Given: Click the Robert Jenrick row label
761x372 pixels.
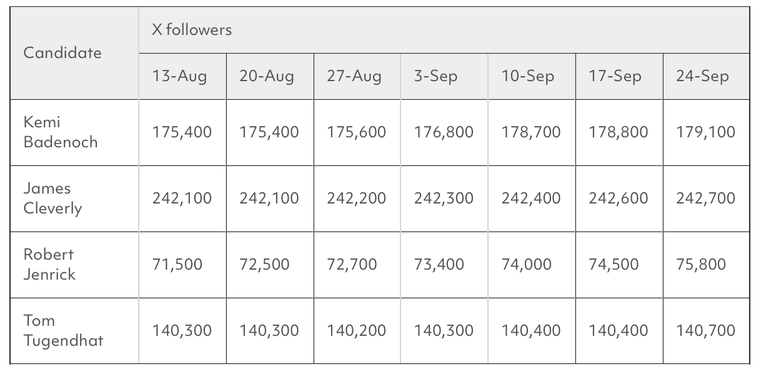Looking at the screenshot, I should click(49, 265).
